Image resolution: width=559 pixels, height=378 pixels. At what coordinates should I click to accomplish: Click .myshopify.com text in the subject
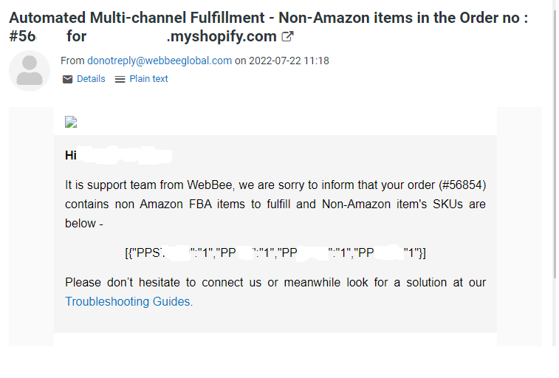click(222, 36)
